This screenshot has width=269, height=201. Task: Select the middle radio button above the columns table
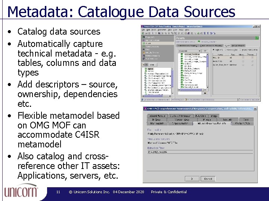tap(226, 50)
